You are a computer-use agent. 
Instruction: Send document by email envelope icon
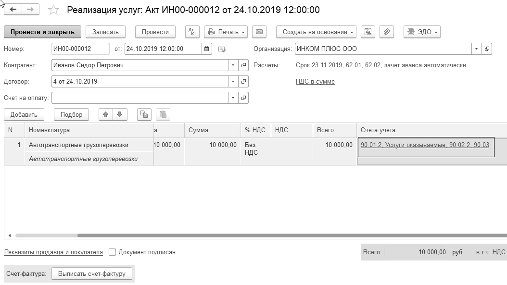pyautogui.click(x=259, y=32)
